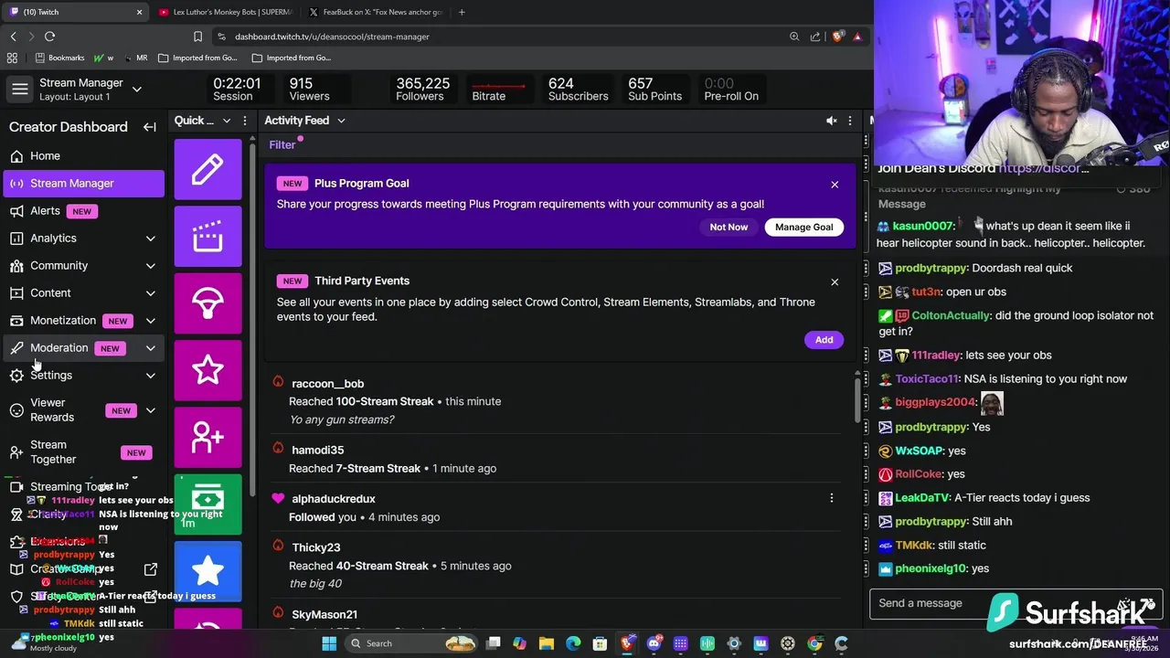Screen dimensions: 1170x658
Task: Click the pencil Edit Stream Info quick action
Action: pos(207,169)
